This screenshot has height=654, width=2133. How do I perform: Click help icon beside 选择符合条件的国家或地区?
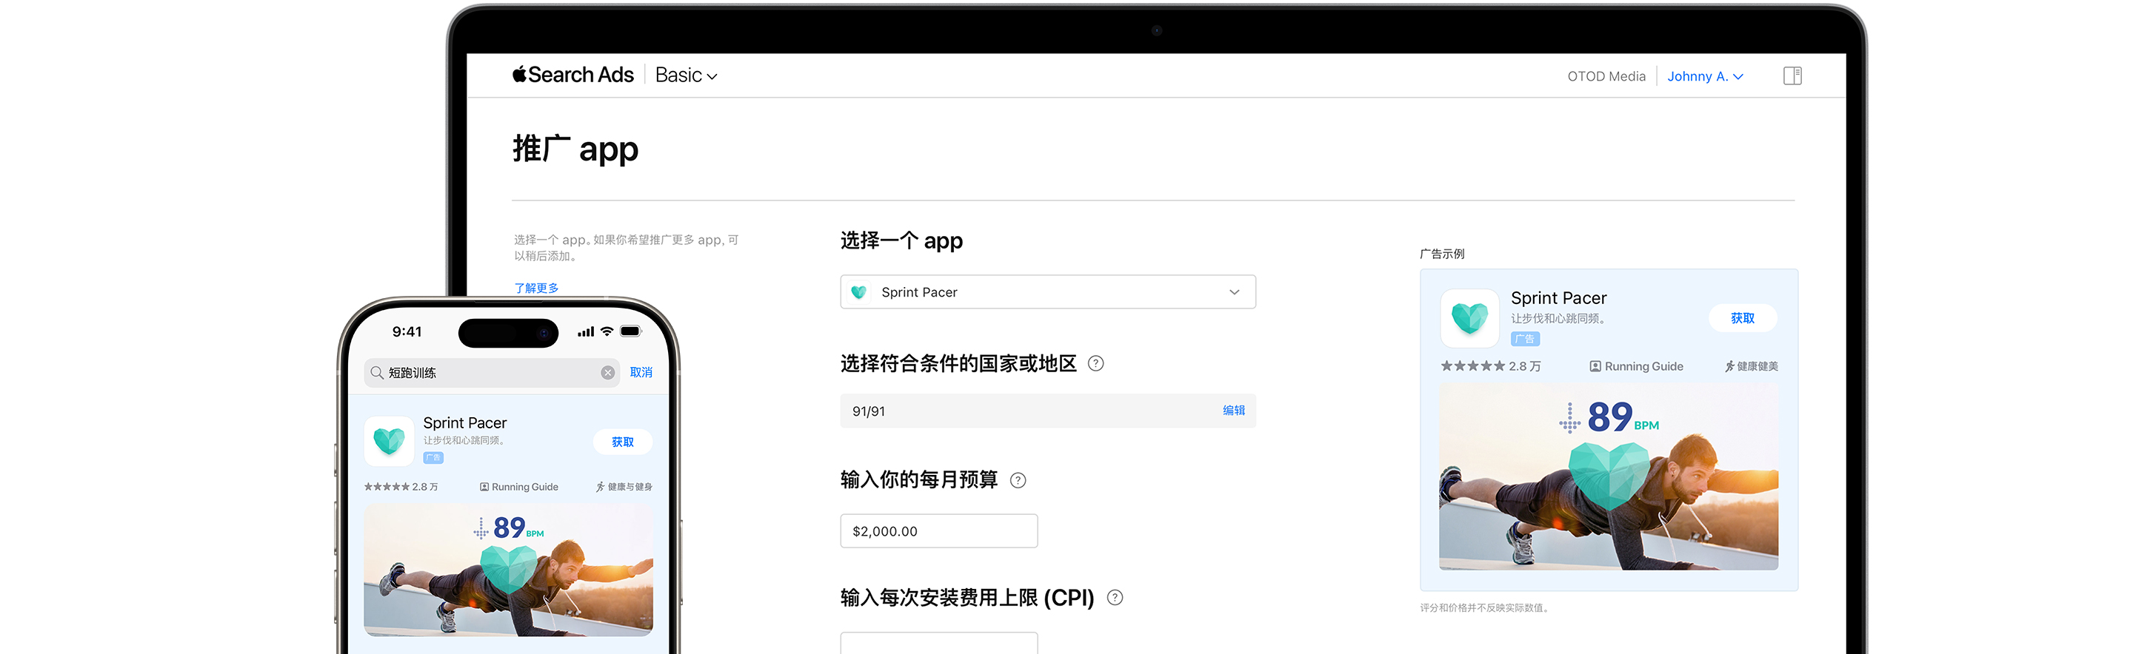(x=1095, y=364)
